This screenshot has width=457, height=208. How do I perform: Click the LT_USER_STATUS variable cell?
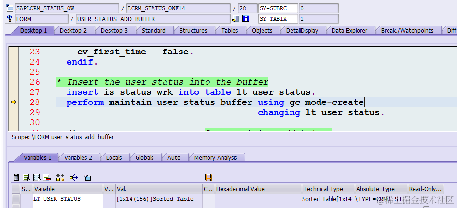point(68,199)
